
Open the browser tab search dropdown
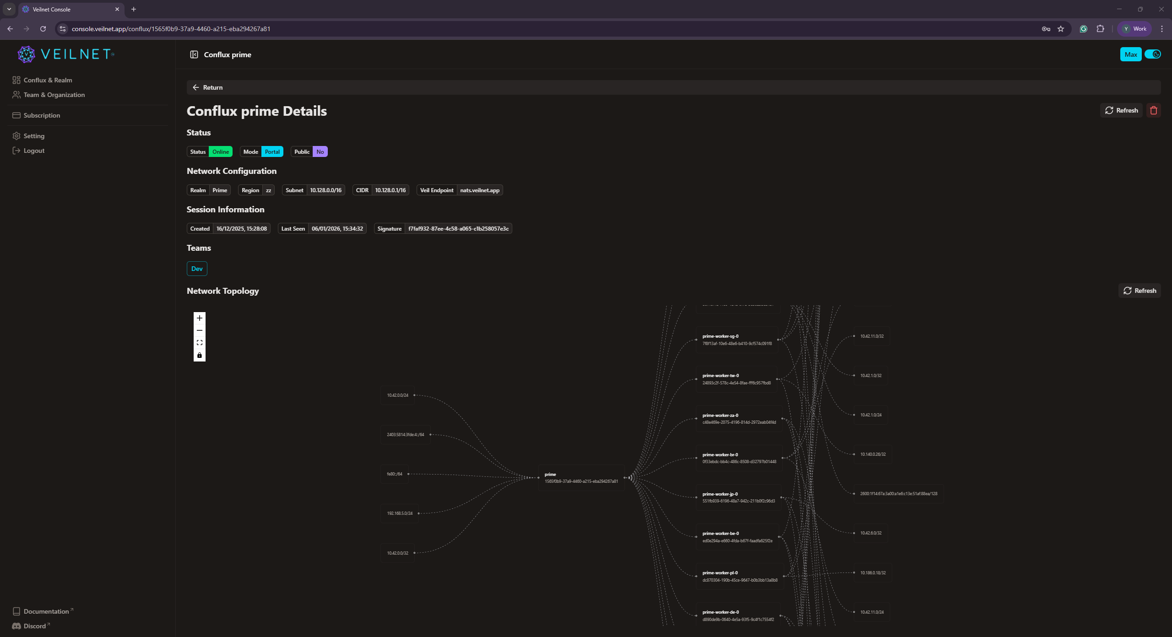coord(9,9)
